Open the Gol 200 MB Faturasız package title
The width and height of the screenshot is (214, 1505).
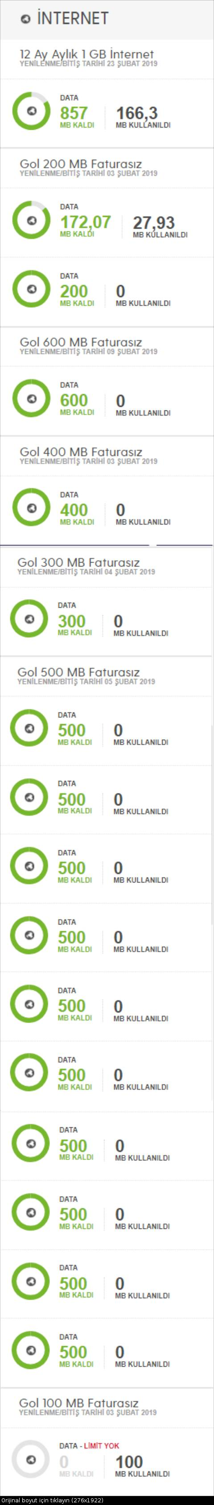click(81, 164)
